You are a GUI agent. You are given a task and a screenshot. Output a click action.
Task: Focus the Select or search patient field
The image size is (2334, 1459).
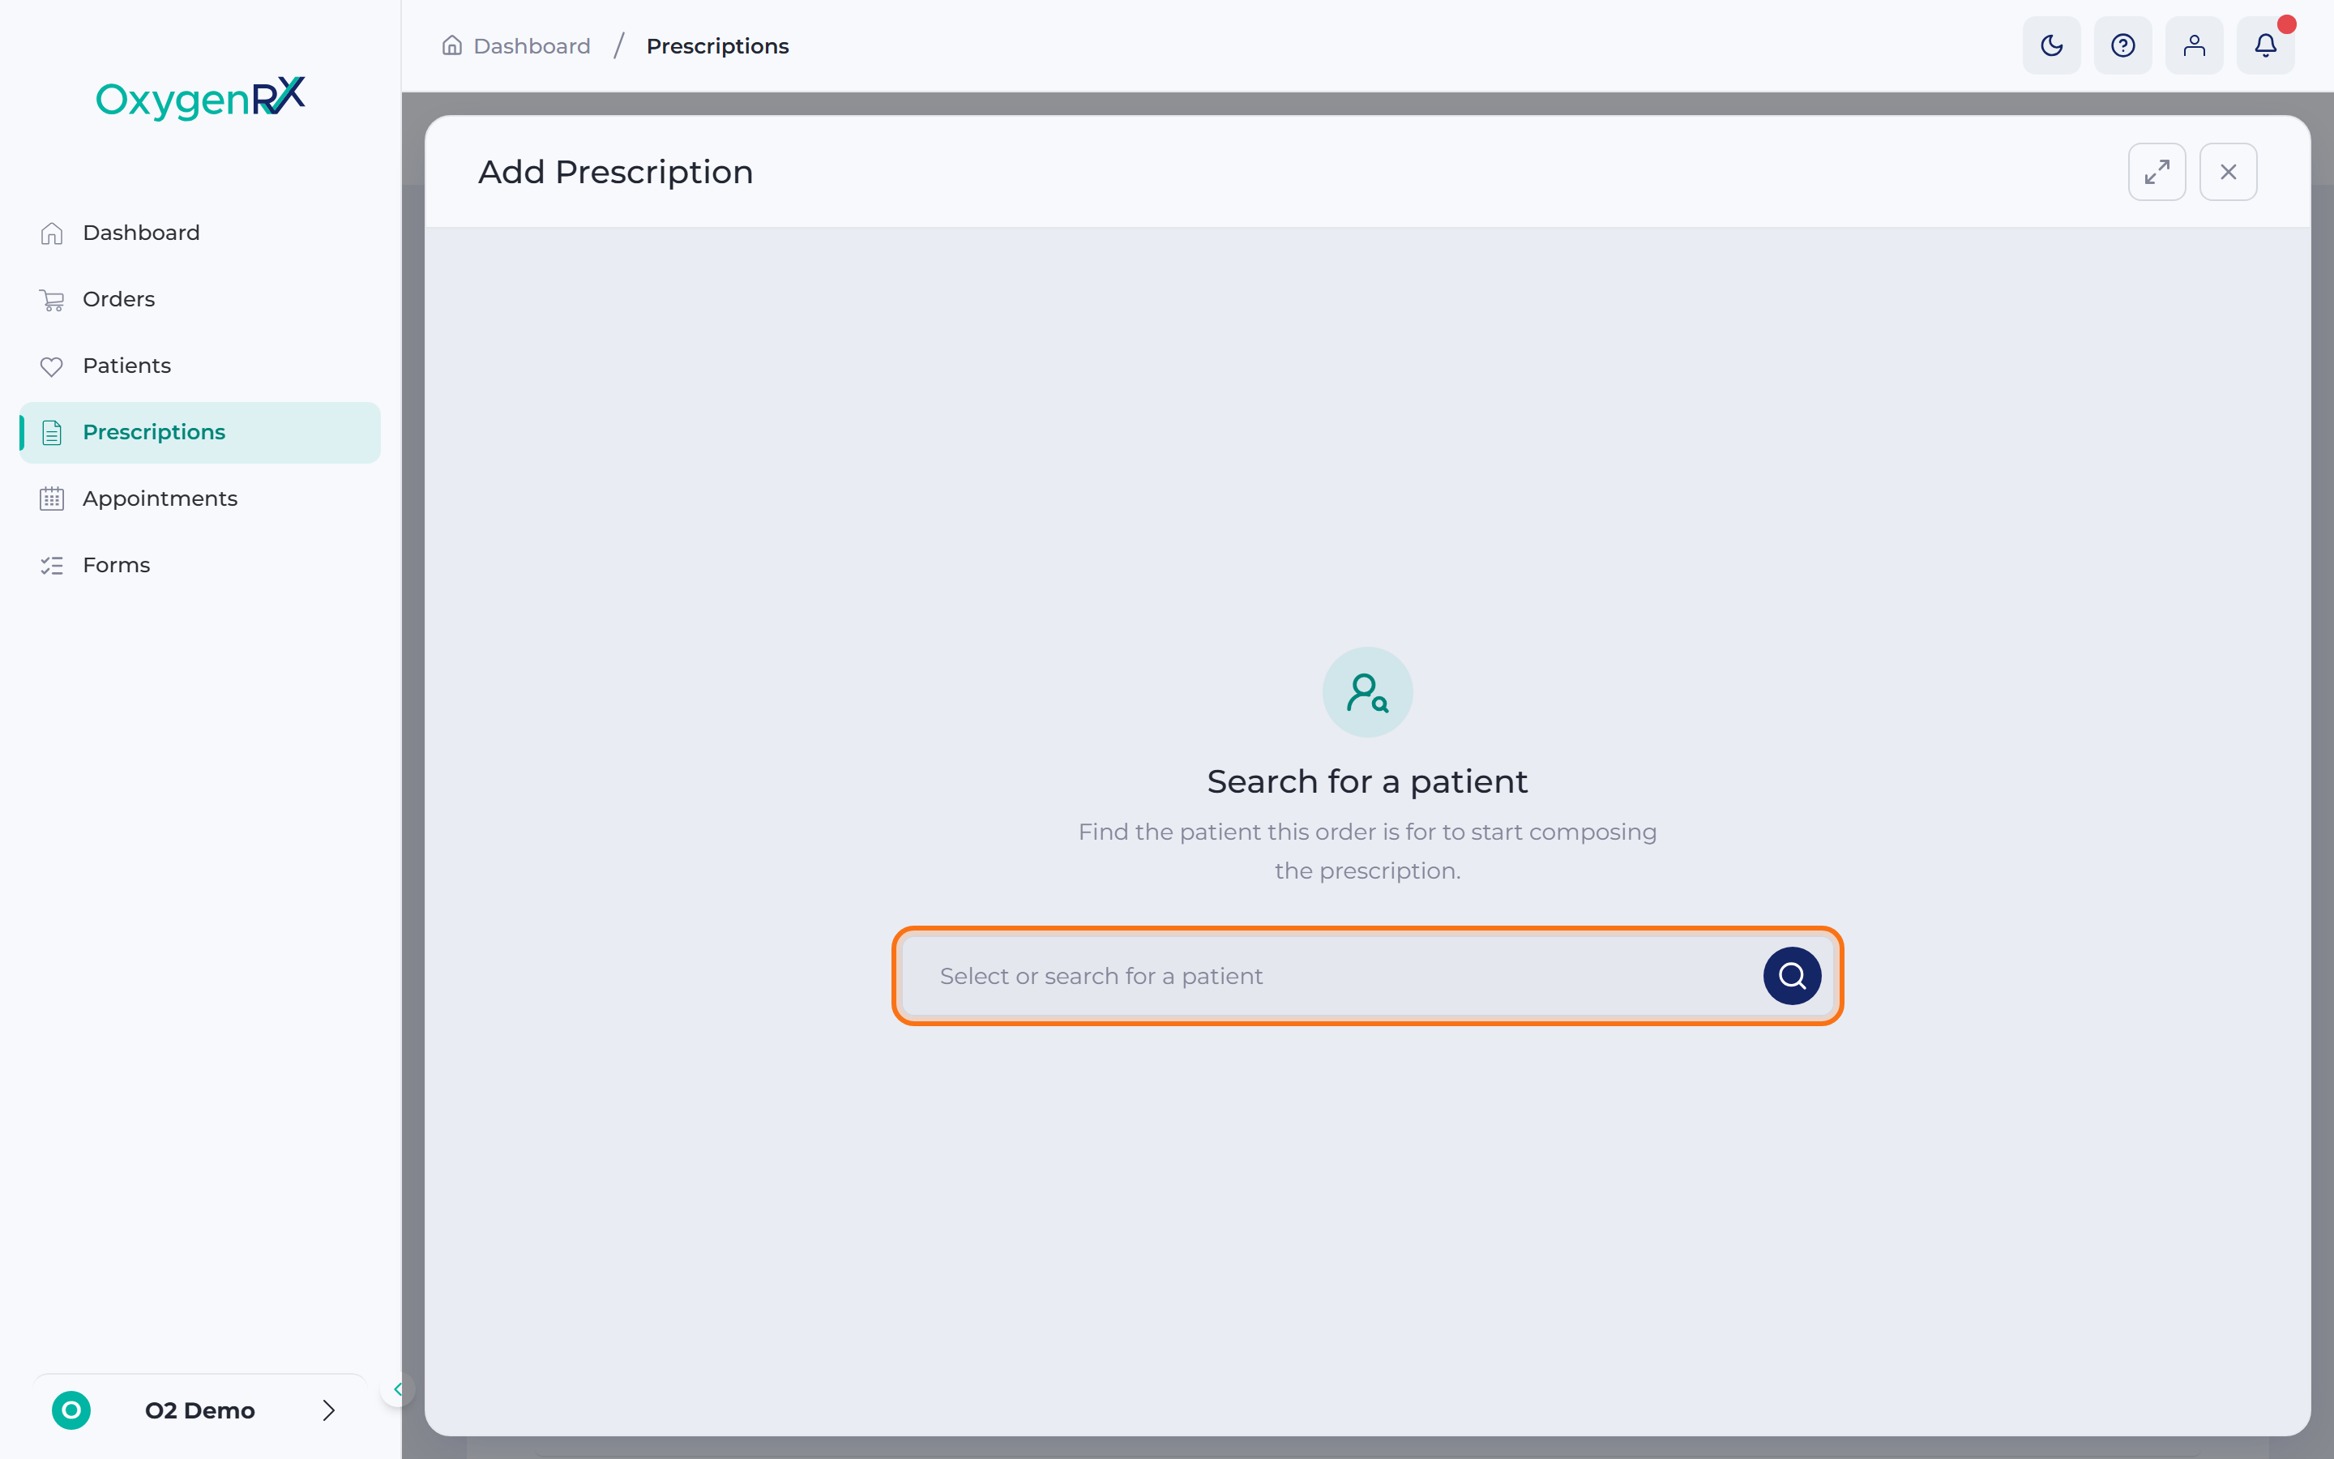click(1366, 976)
